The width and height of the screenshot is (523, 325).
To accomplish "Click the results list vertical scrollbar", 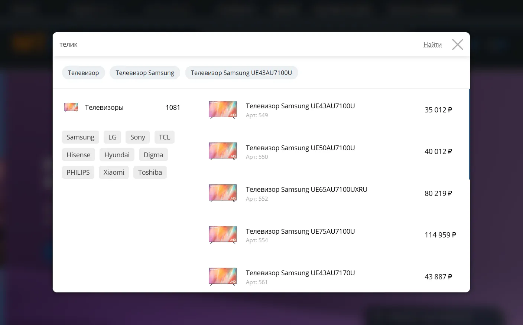I will point(469,134).
